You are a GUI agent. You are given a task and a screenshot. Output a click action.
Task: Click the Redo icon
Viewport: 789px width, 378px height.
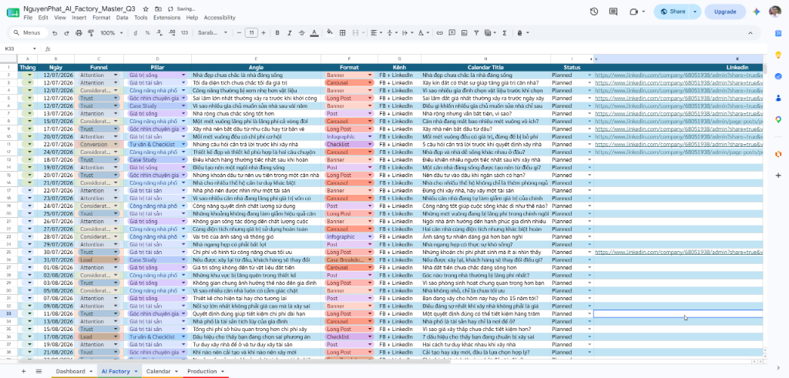tap(66, 33)
